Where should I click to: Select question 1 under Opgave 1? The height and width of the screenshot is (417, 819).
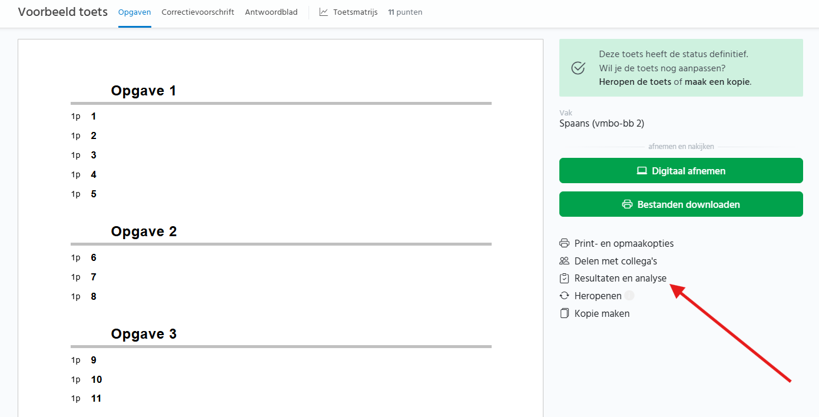coord(93,117)
